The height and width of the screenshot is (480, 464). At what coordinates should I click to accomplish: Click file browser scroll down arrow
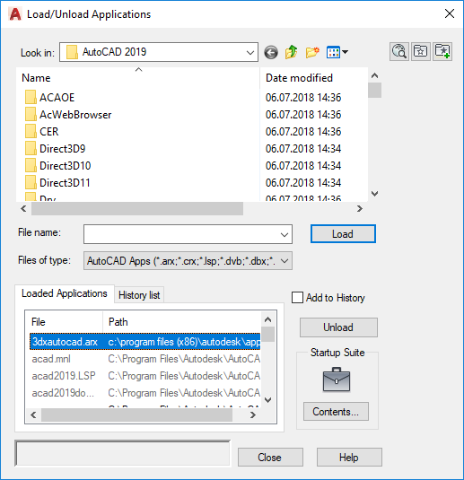(x=374, y=194)
